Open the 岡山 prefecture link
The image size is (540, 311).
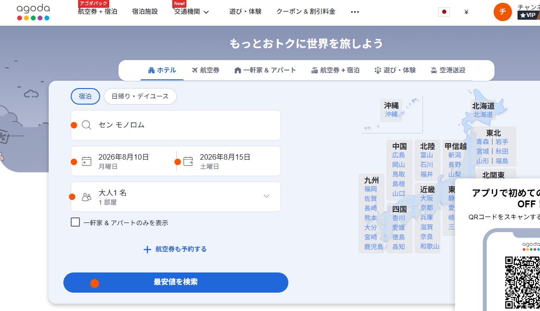[x=399, y=165]
